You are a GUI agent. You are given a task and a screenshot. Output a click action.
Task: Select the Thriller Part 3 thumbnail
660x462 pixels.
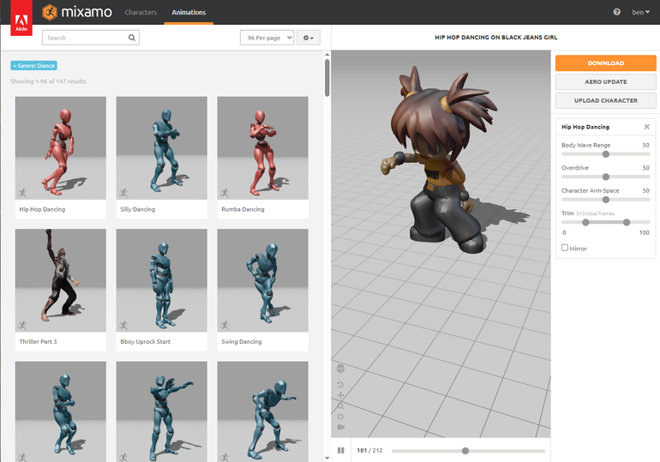61,280
